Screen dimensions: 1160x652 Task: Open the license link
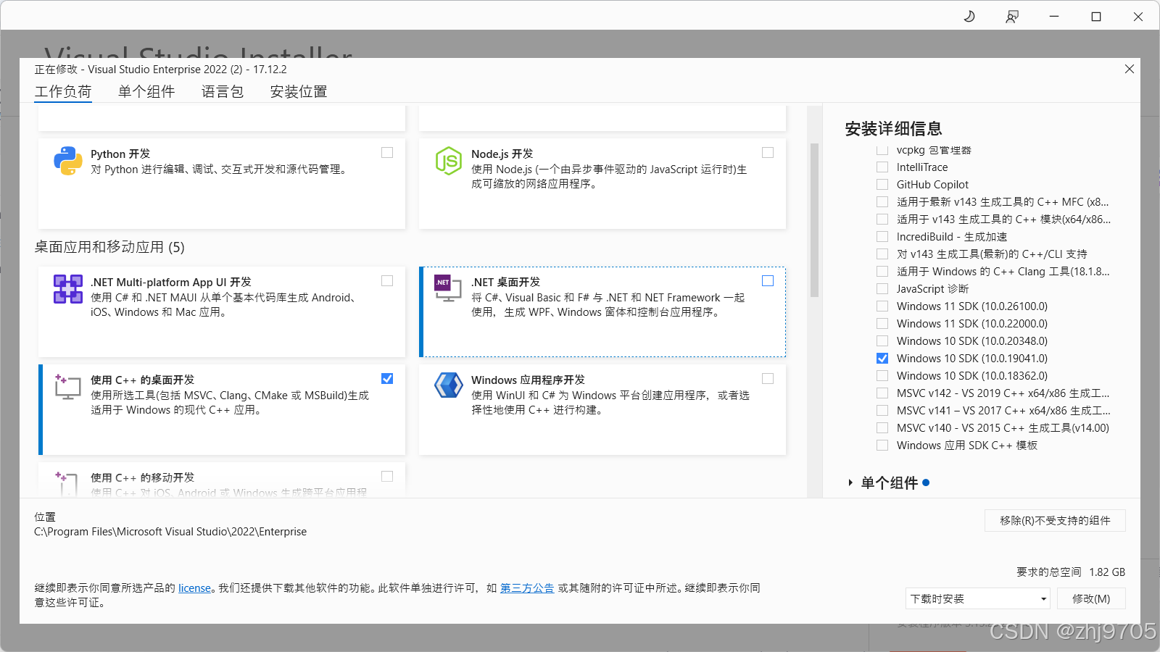[194, 588]
